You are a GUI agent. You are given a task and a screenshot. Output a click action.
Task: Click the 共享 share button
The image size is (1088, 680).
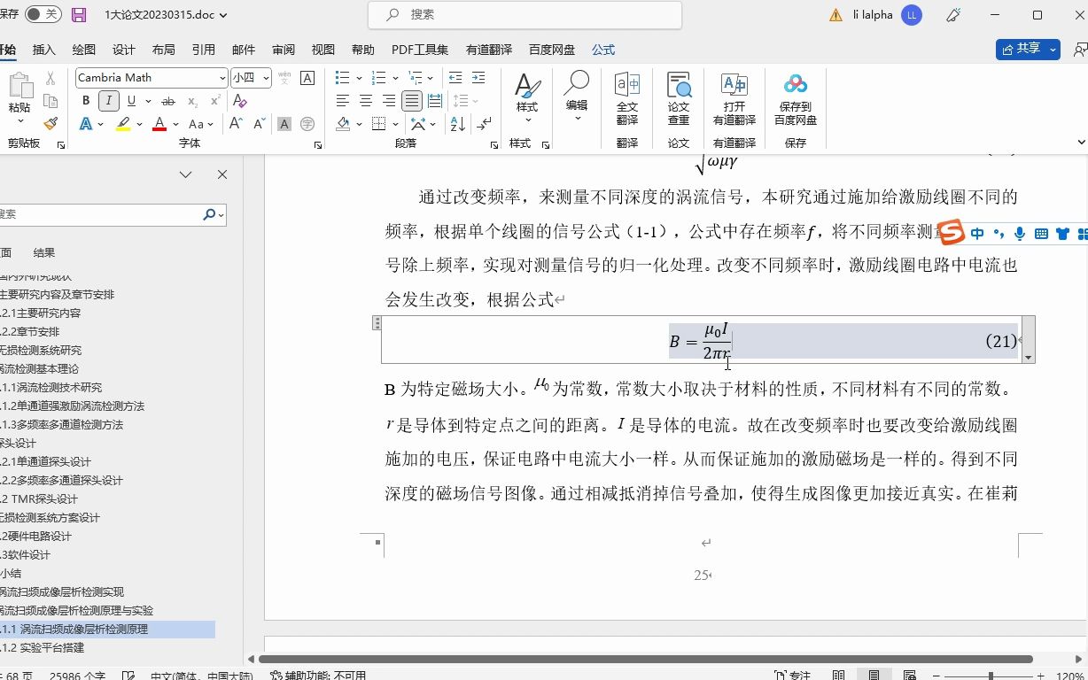(x=1025, y=49)
